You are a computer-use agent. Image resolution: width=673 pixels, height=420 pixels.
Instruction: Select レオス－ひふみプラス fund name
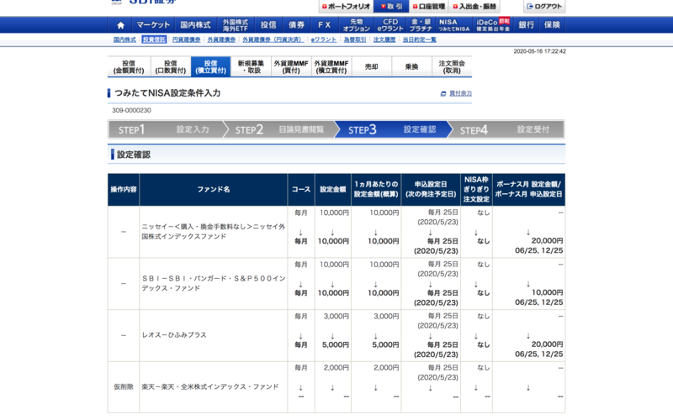(x=174, y=334)
